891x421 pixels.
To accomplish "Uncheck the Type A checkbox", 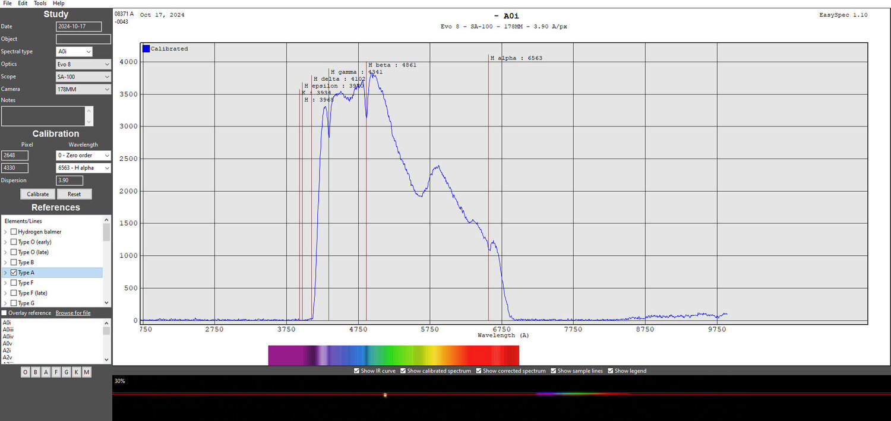I will coord(14,273).
